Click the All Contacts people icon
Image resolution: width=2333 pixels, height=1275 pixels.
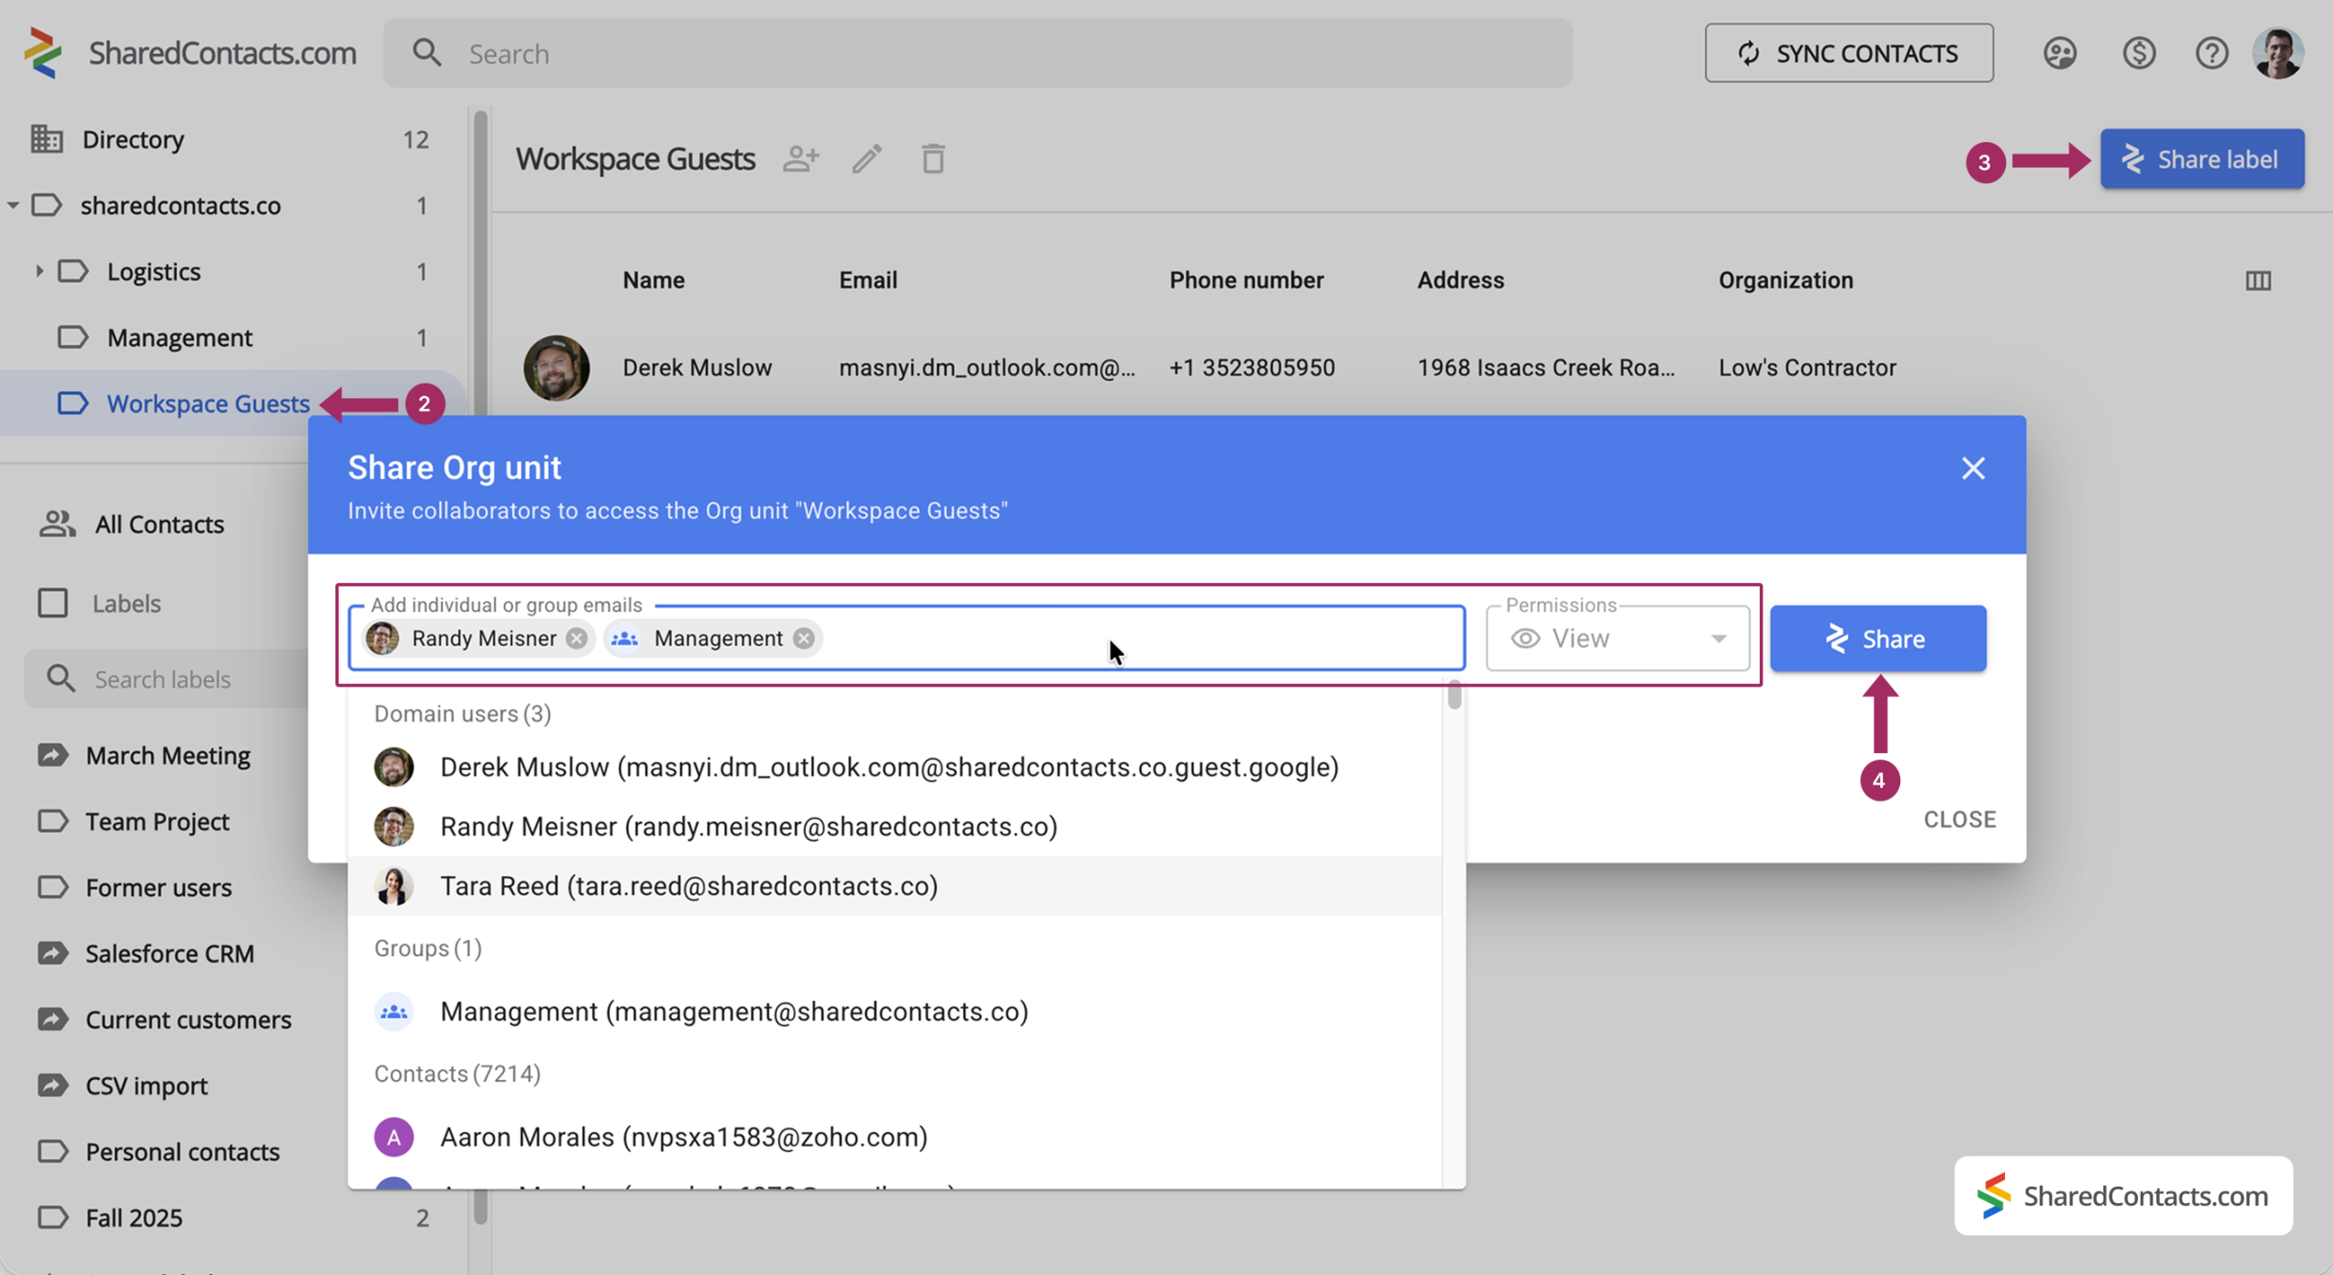[x=57, y=524]
